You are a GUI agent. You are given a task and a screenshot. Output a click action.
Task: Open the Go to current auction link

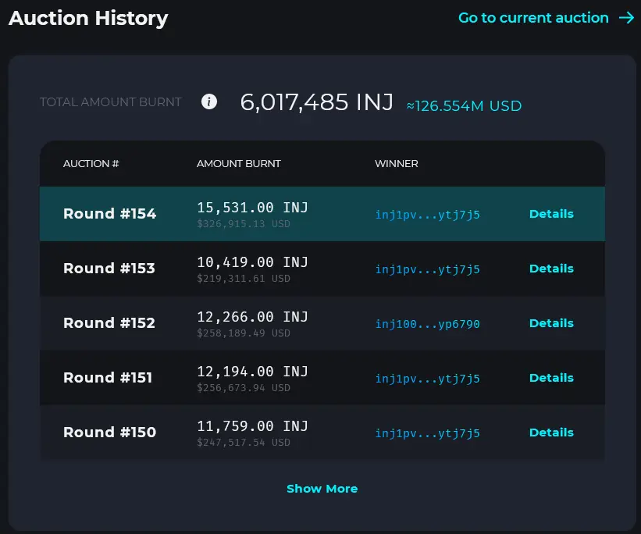[x=533, y=18]
